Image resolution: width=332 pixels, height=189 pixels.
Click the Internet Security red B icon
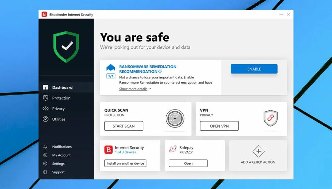click(x=109, y=150)
